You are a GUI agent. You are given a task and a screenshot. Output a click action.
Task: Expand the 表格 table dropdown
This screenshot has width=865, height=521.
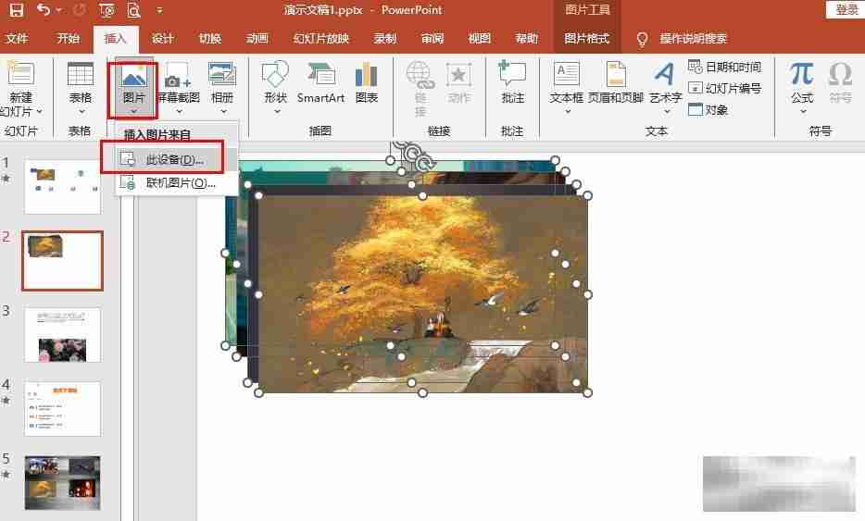coord(81,112)
